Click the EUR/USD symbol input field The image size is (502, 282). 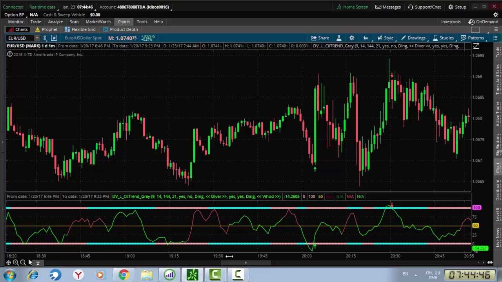pyautogui.click(x=20, y=38)
